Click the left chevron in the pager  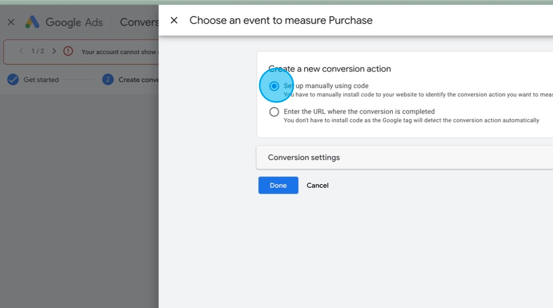(x=21, y=51)
